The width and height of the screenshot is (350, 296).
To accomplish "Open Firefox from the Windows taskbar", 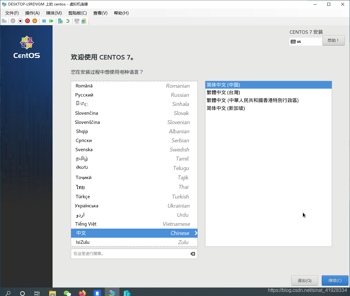I will 82,293.
